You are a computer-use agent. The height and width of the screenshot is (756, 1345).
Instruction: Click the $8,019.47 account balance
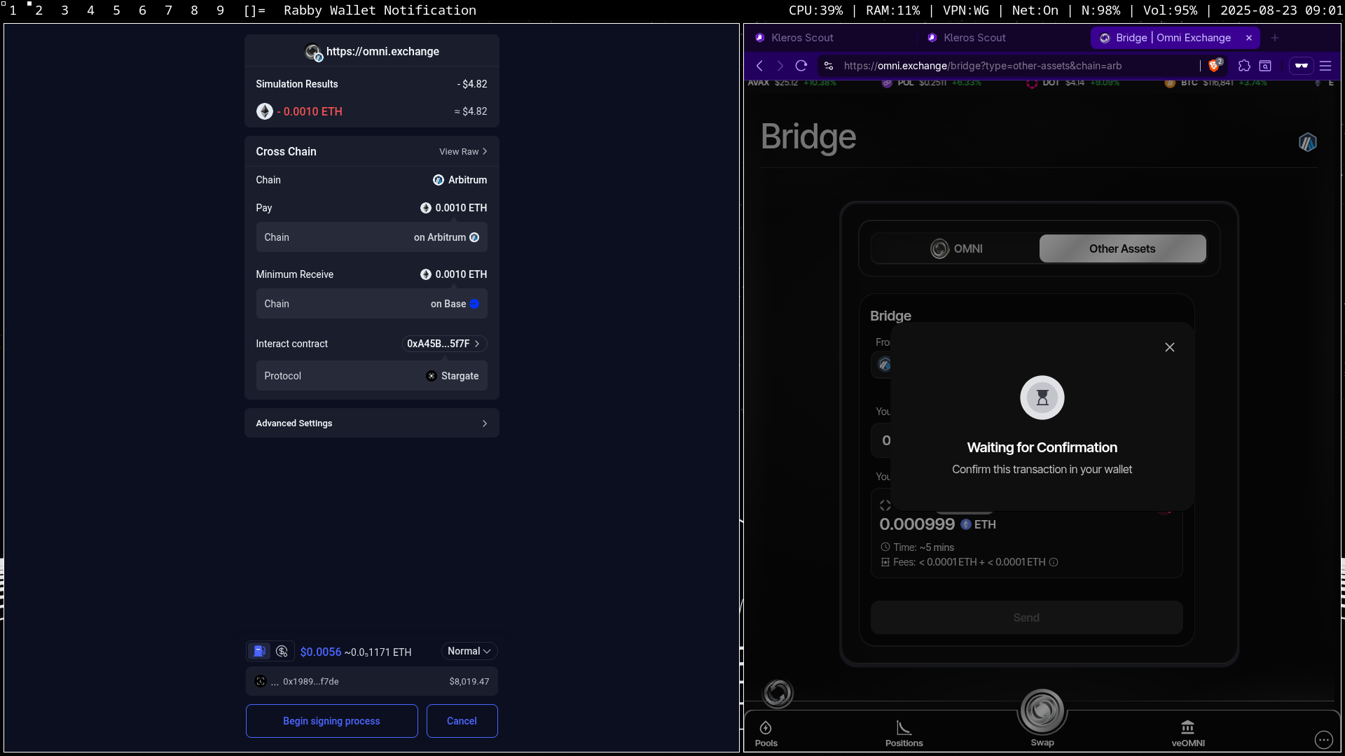(469, 681)
